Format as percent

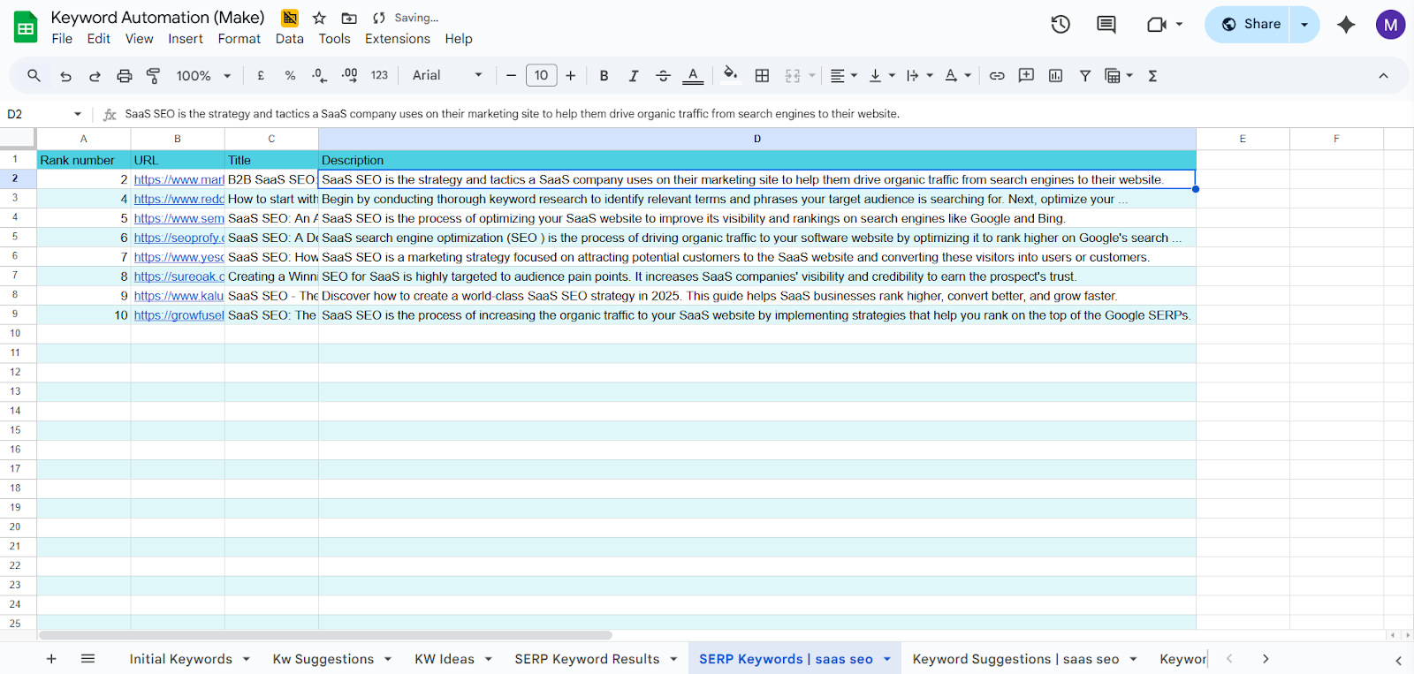click(290, 76)
